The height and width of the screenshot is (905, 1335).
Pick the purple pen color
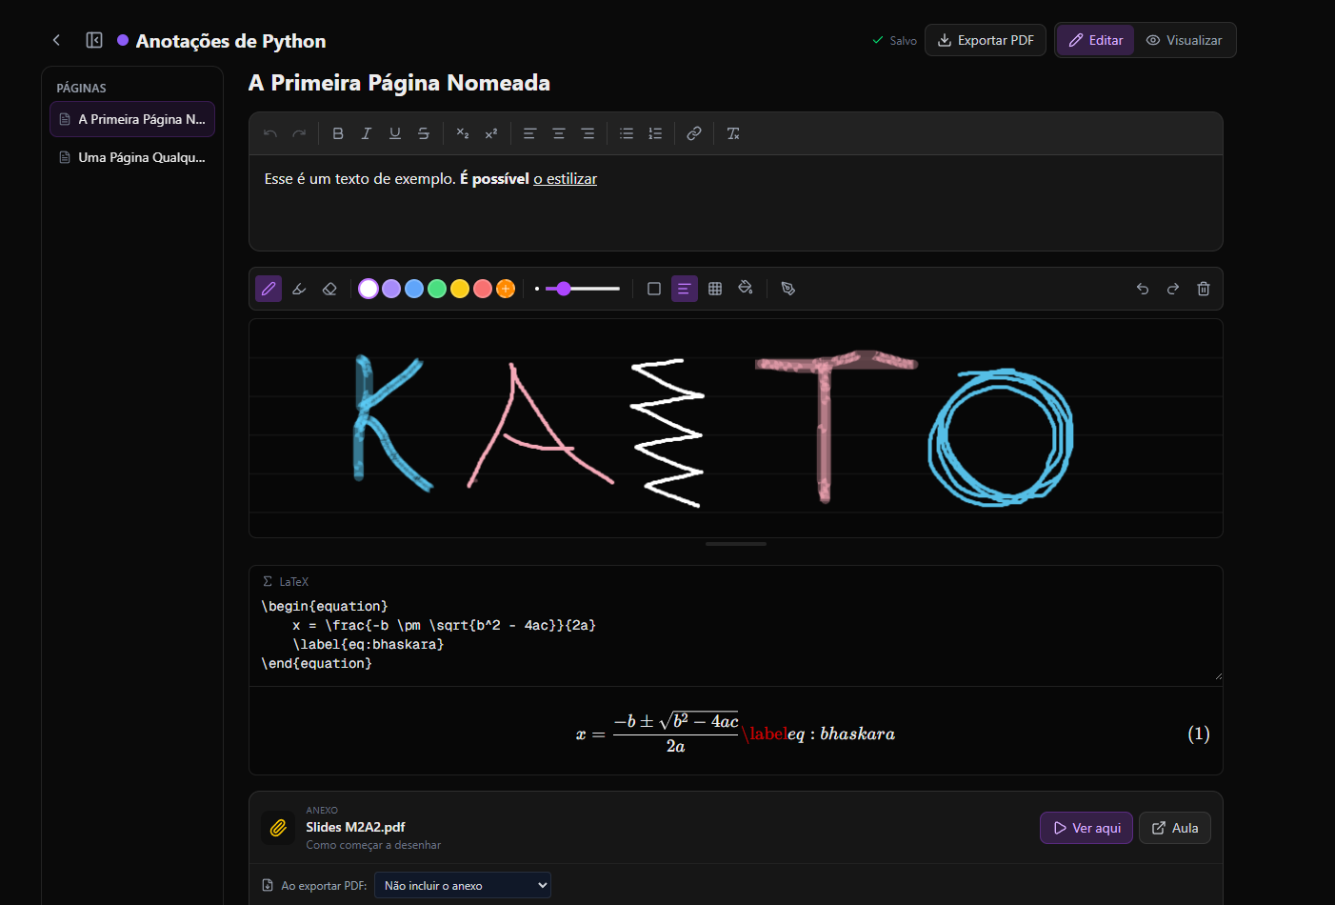(391, 289)
